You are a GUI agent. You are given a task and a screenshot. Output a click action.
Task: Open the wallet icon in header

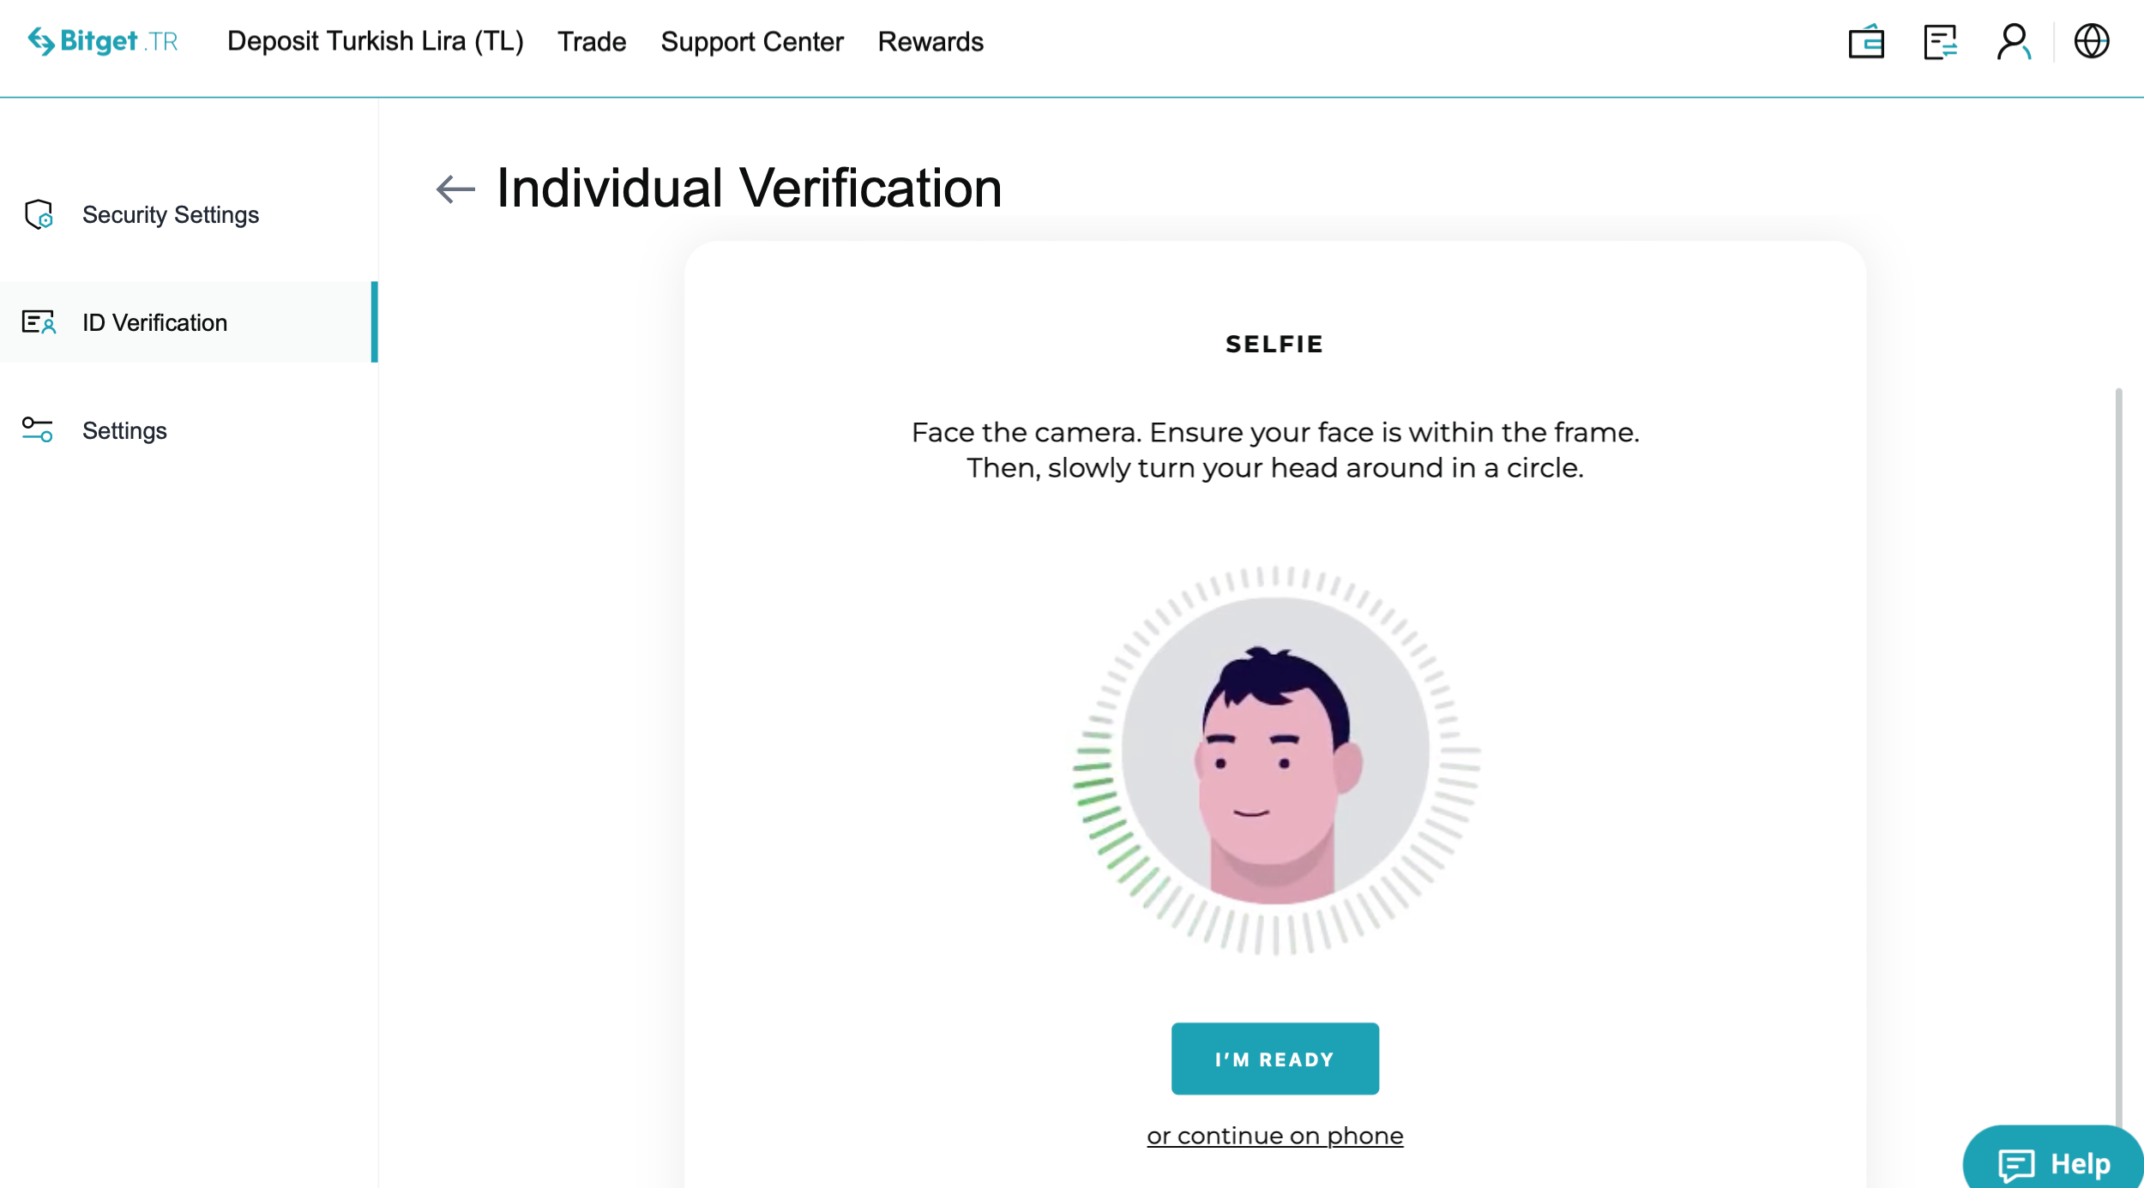1866,41
